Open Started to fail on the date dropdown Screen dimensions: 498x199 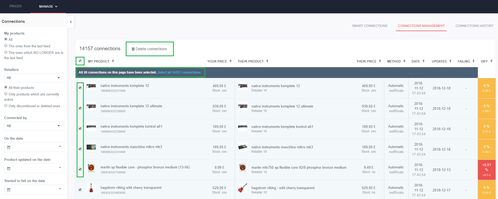(34, 189)
